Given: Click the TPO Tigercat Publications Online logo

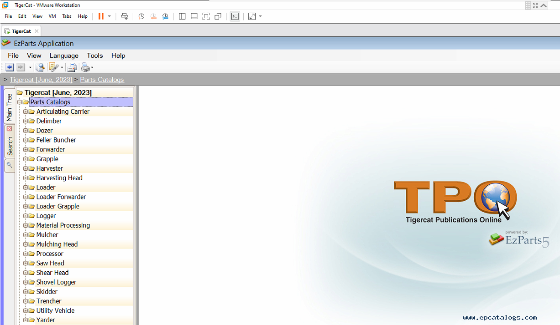Looking at the screenshot, I should (455, 202).
